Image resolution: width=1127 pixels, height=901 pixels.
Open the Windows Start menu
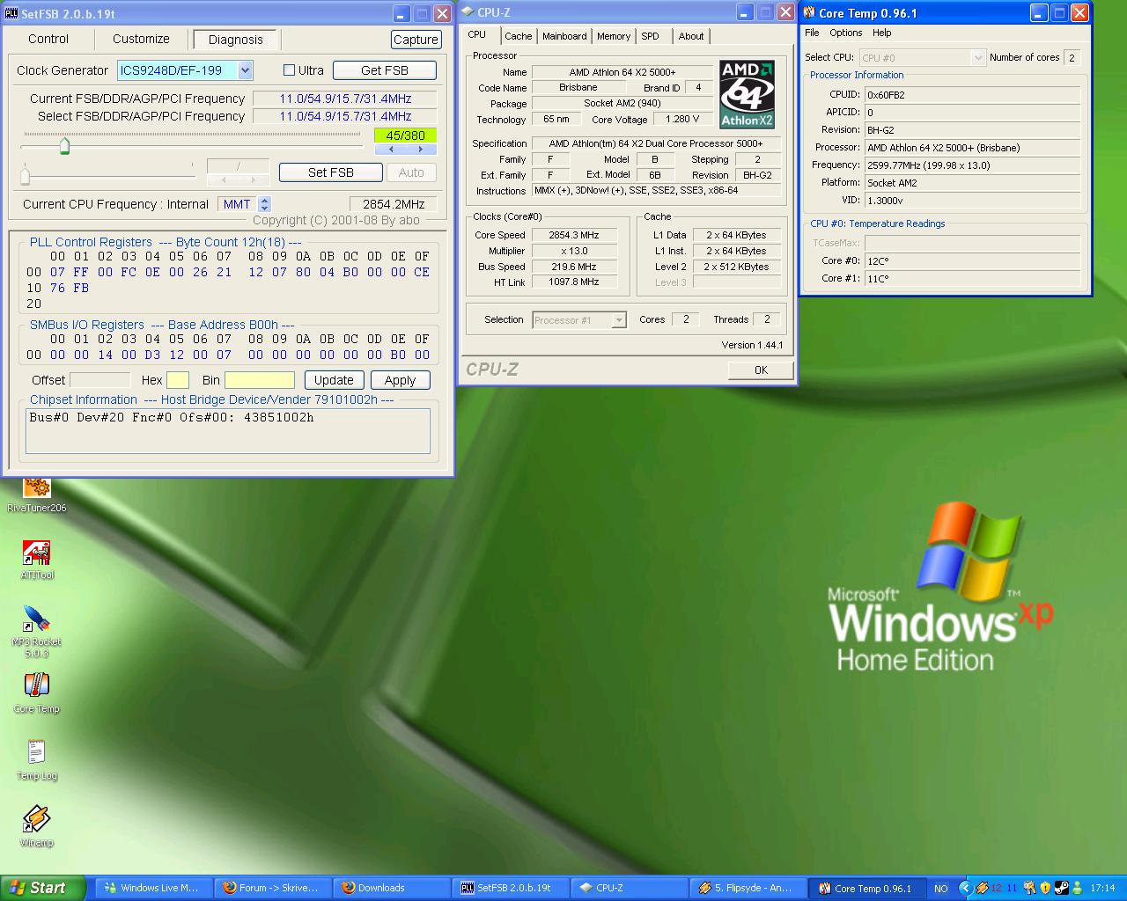(x=43, y=888)
